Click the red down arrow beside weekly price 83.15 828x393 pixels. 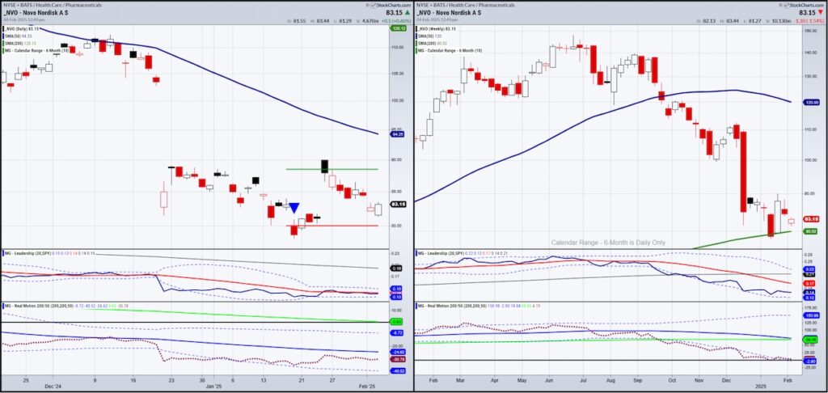820,11
